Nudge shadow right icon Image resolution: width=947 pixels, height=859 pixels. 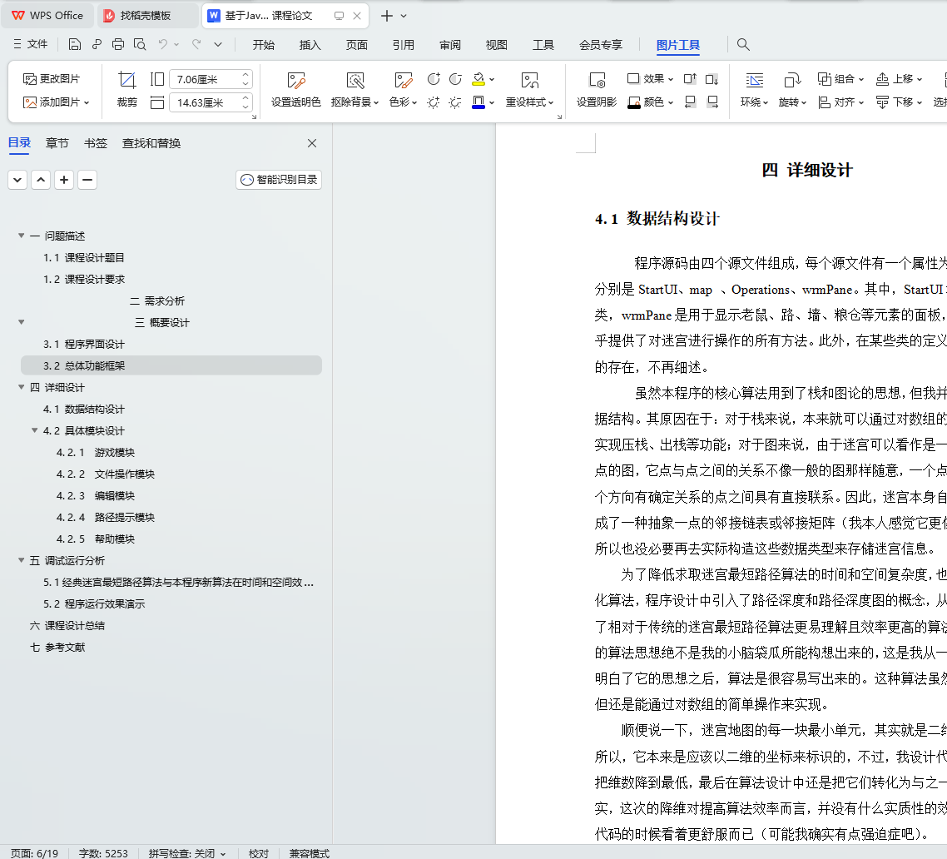[x=712, y=102]
